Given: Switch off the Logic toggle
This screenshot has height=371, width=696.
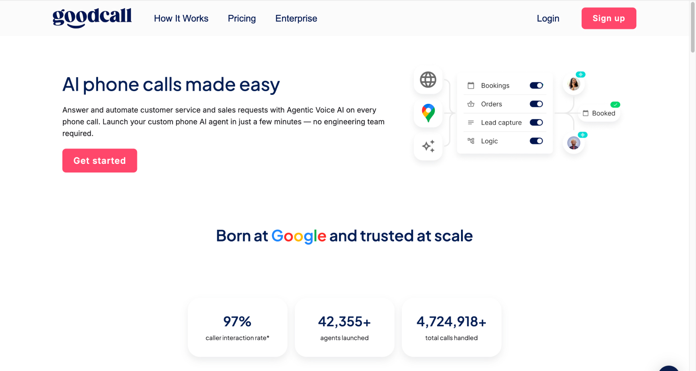Looking at the screenshot, I should pyautogui.click(x=536, y=141).
